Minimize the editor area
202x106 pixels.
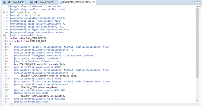[194, 2]
